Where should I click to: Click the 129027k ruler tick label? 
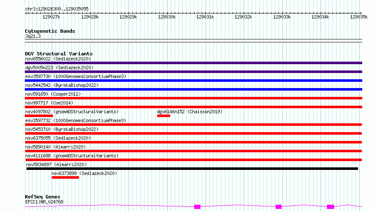51,17
